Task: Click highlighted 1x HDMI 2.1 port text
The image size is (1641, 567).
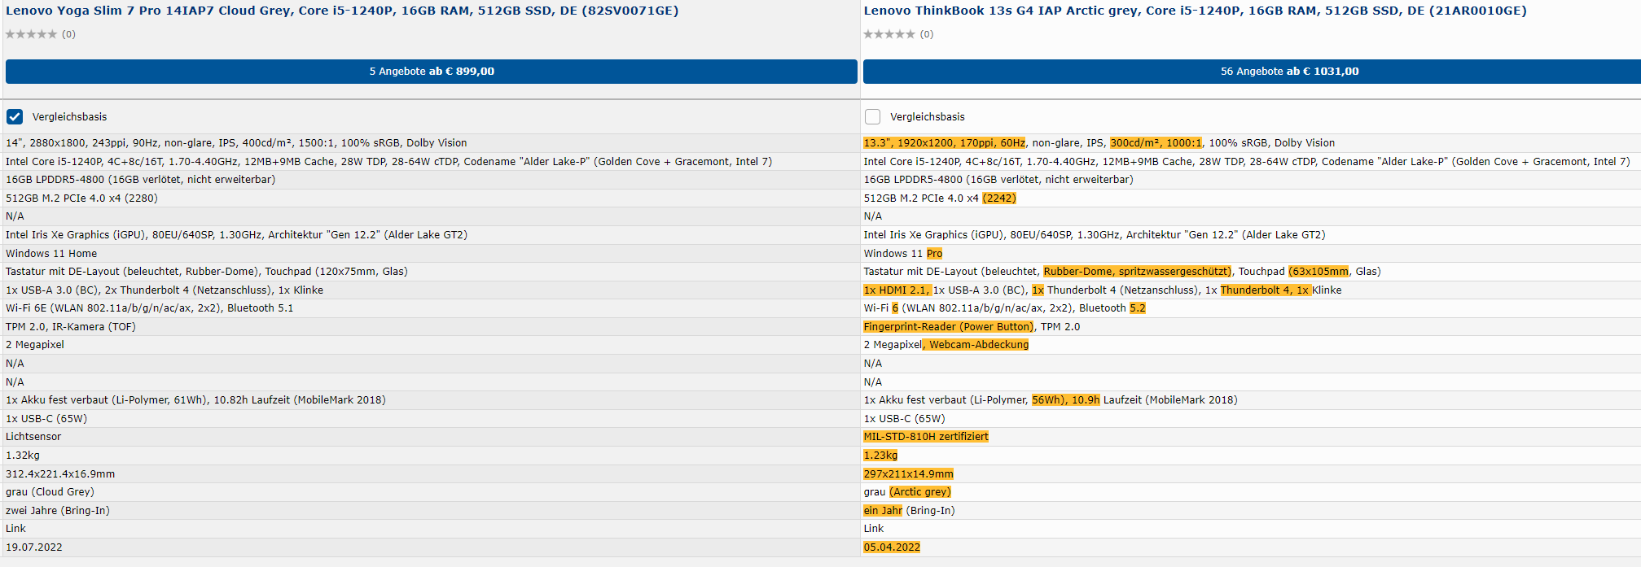Action: point(896,290)
